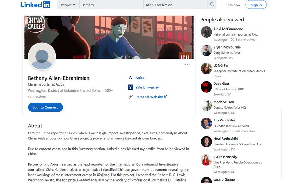This screenshot has height=183, width=282.
Task: Select Deputy Editor, Axios HQ text
Action: click(230, 108)
